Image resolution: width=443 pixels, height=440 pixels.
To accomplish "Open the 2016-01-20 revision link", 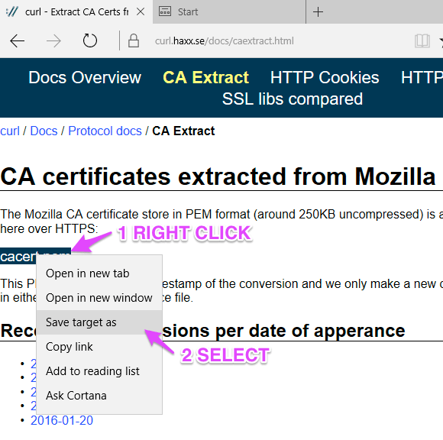I will pos(62,420).
